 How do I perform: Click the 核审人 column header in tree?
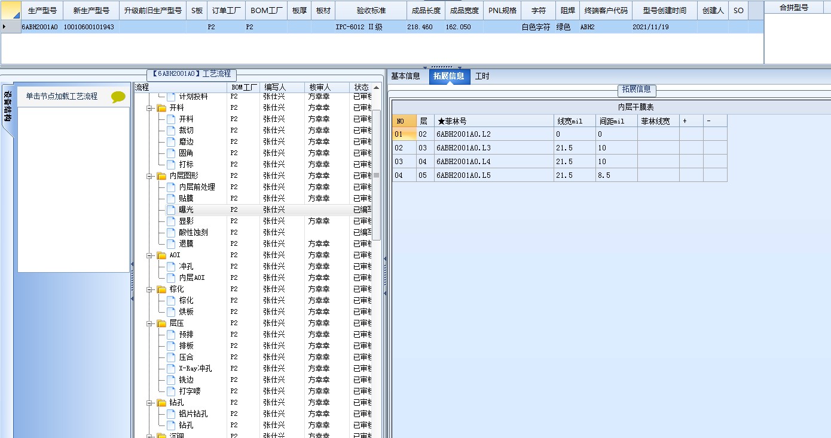point(327,87)
